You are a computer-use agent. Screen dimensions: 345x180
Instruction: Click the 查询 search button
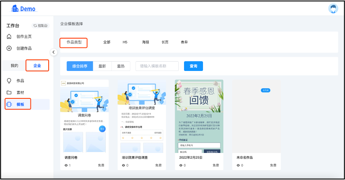193,66
